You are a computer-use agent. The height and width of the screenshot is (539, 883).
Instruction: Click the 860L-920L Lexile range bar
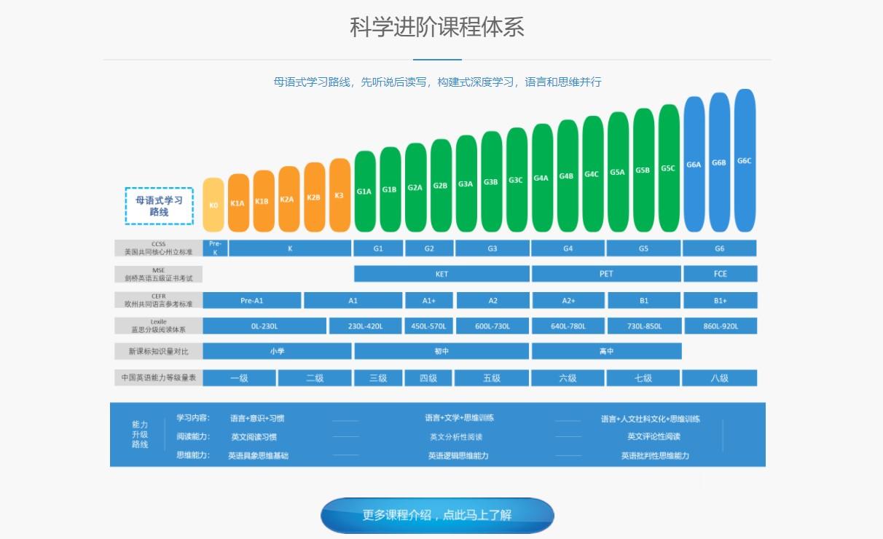[720, 326]
